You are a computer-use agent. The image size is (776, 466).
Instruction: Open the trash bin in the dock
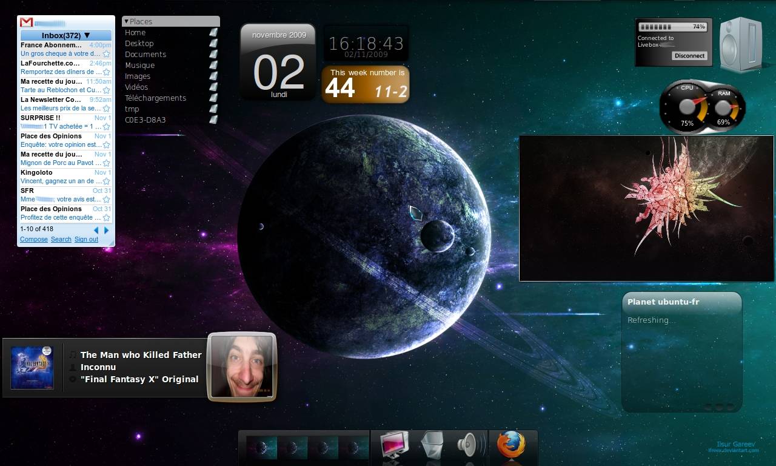coord(432,445)
